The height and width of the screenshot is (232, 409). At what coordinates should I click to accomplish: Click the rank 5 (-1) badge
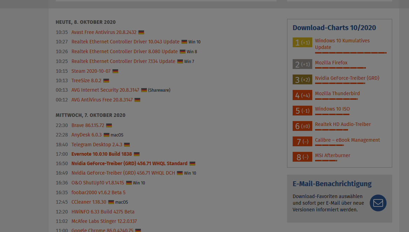pos(302,111)
